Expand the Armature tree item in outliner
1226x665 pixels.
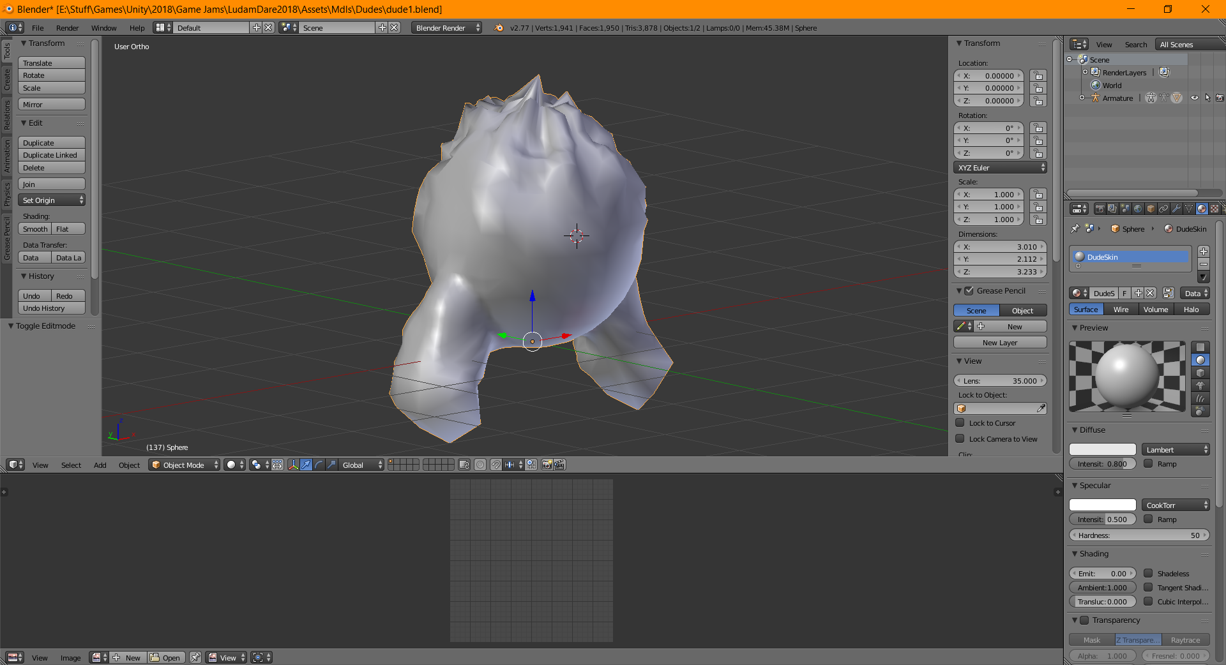pyautogui.click(x=1082, y=98)
